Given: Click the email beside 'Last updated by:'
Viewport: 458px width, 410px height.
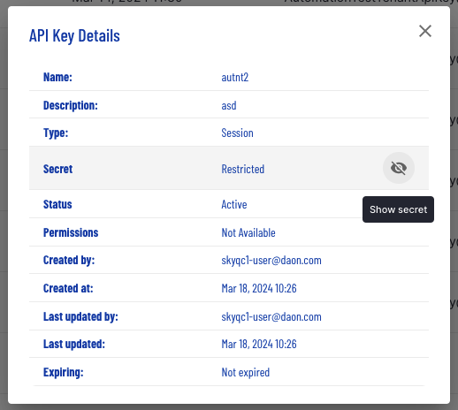Looking at the screenshot, I should click(x=271, y=317).
